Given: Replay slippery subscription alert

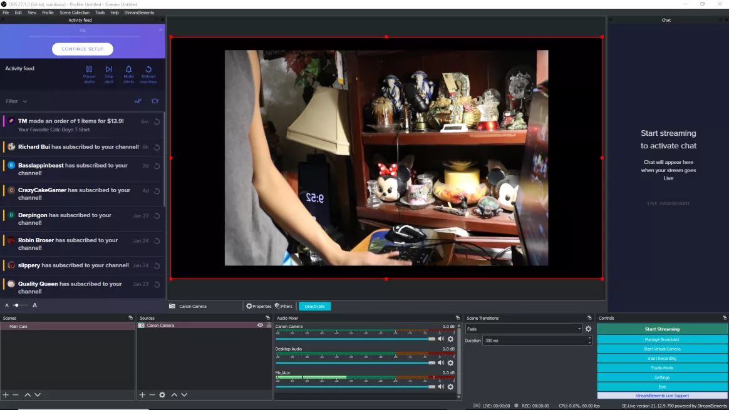Looking at the screenshot, I should (157, 266).
